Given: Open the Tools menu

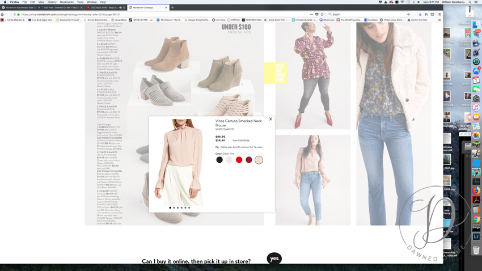Looking at the screenshot, I should coord(80,2).
